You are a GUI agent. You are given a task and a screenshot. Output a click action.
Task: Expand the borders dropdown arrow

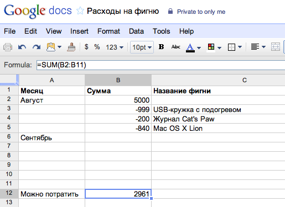(x=240, y=47)
